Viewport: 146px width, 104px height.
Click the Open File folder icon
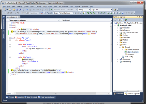pos(14,10)
